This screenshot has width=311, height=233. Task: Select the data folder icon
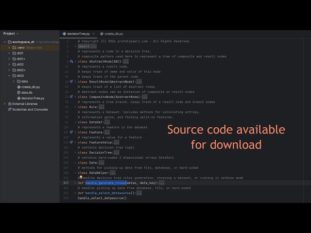18,81
